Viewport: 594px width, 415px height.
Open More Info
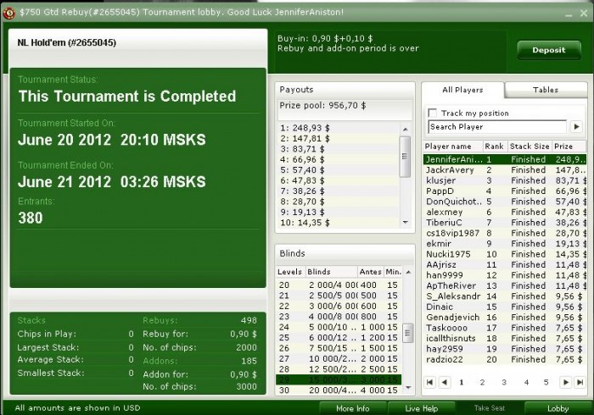click(x=353, y=408)
